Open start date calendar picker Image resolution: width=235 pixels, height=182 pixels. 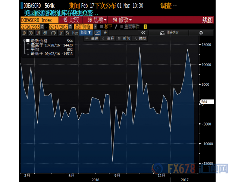click(41, 27)
